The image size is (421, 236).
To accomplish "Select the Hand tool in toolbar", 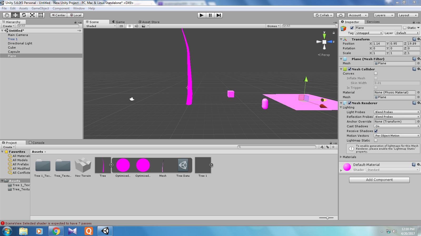I will [x=7, y=15].
